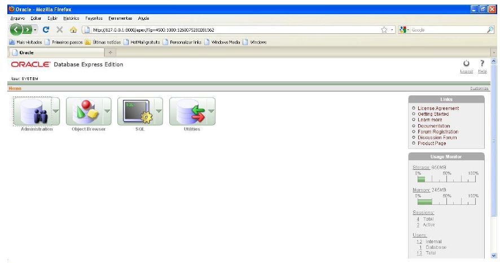Image resolution: width=500 pixels, height=263 pixels.
Task: Click the Memory link in Usage Monitor
Action: tap(421, 190)
